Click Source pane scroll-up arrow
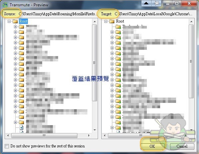 pyautogui.click(x=95, y=22)
